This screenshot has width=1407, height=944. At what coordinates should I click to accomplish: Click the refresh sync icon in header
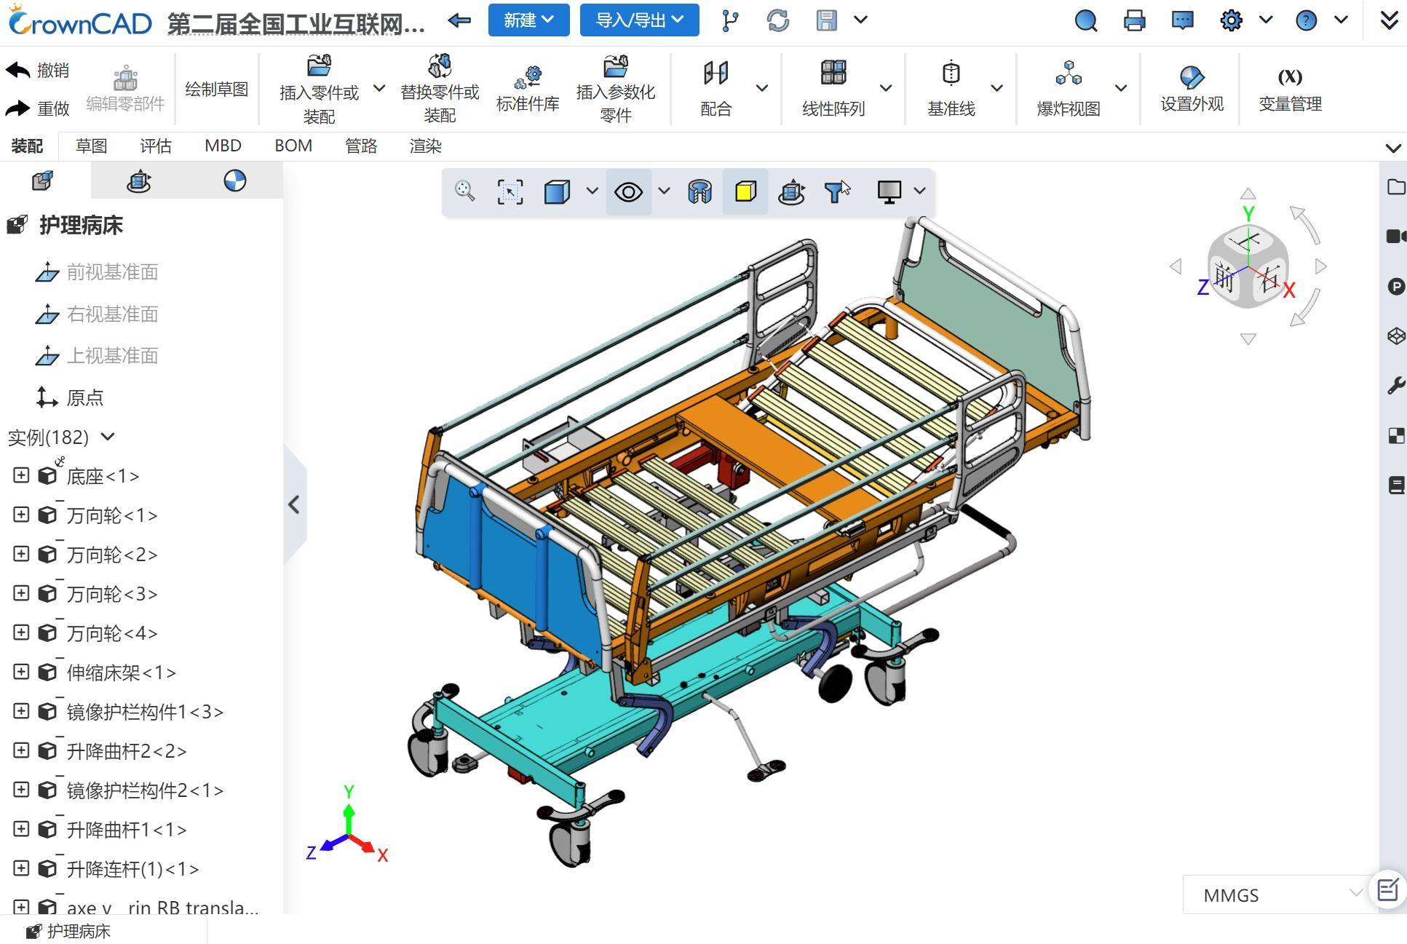778,20
